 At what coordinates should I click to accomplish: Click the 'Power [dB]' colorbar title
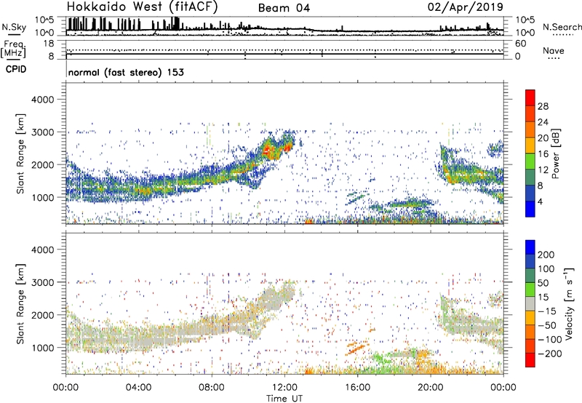(x=555, y=153)
